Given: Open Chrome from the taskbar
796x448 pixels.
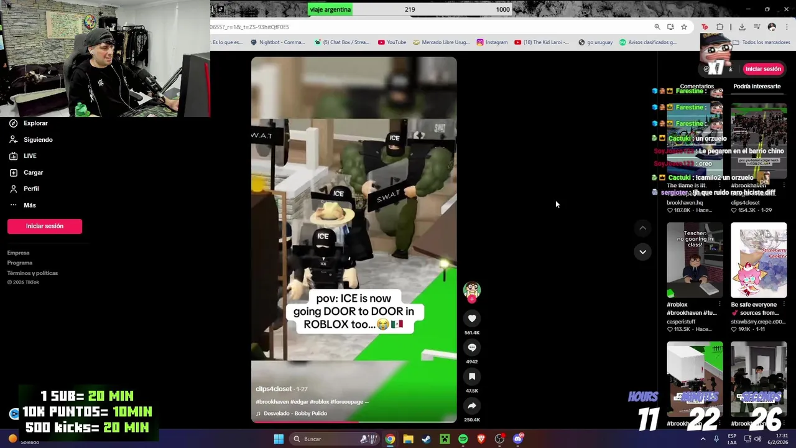Looking at the screenshot, I should (390, 439).
